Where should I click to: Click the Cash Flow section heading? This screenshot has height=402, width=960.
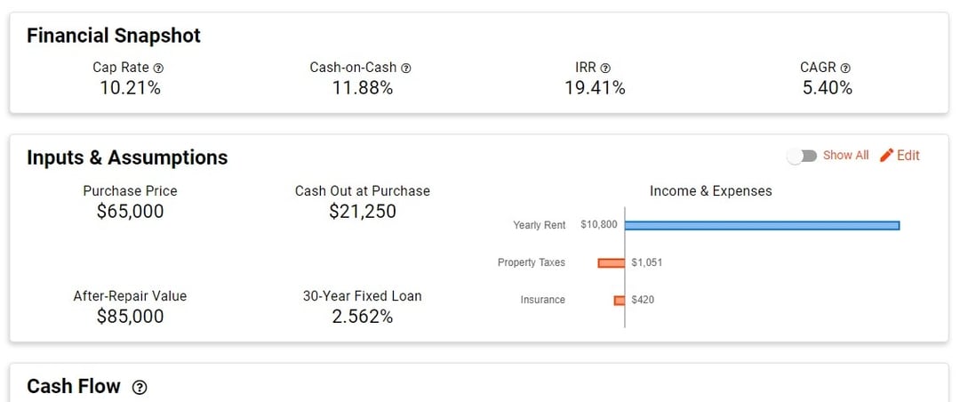click(74, 387)
